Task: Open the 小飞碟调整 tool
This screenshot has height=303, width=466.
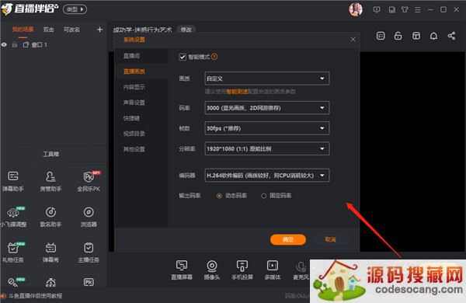Action: (x=13, y=217)
